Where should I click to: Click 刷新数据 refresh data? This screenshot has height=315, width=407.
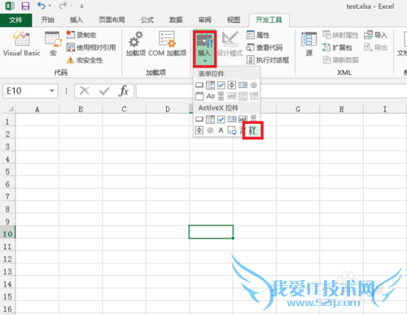(x=341, y=60)
